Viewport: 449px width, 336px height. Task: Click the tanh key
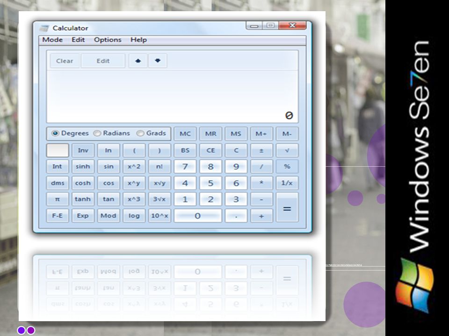click(83, 199)
